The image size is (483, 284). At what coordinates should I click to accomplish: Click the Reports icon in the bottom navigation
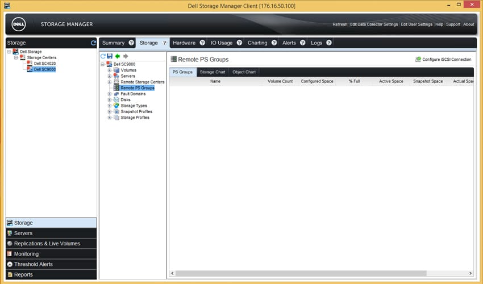click(10, 274)
